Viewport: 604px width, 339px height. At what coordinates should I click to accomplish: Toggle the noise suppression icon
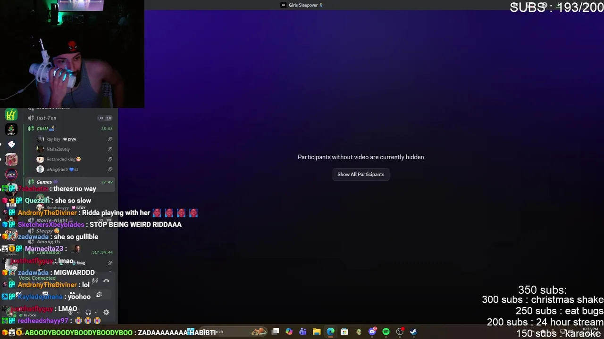coord(95,281)
